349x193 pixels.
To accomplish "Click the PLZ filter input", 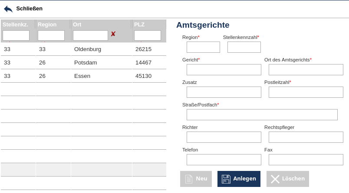I will (148, 35).
